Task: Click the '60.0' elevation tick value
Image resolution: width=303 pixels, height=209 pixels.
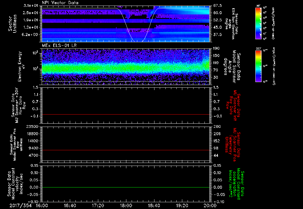Action: click(217, 13)
